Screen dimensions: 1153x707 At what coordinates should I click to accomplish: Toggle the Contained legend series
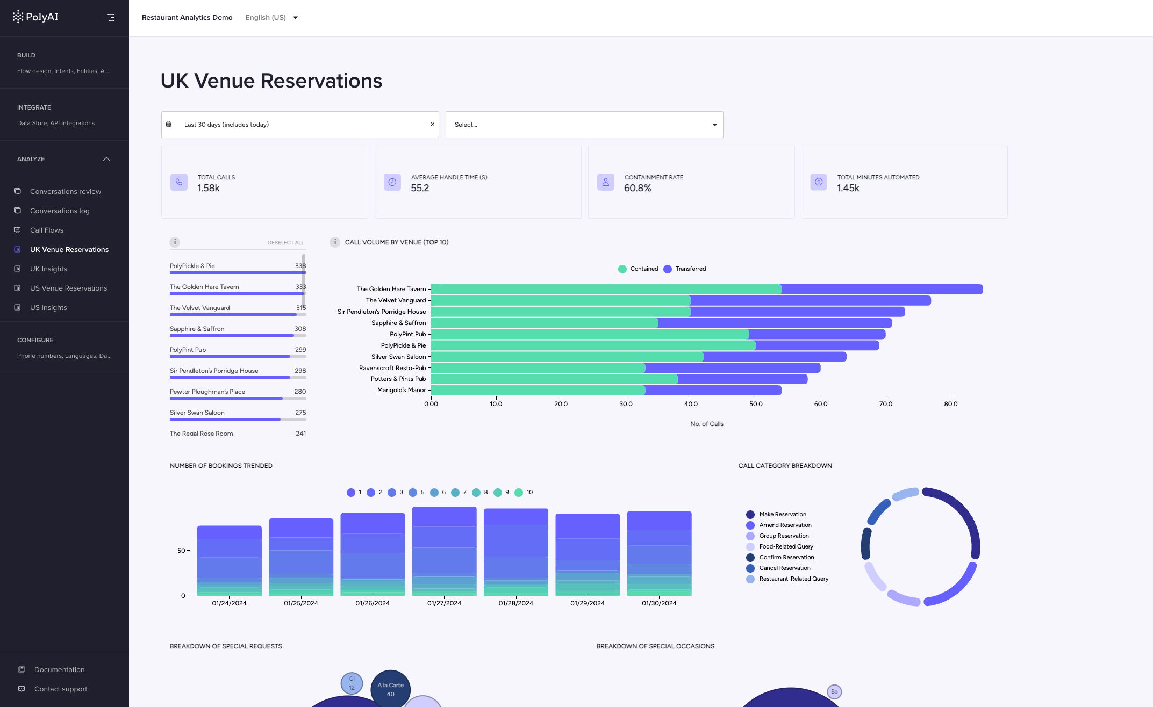638,269
